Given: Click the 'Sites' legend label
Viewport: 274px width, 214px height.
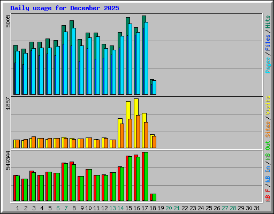Looking at the screenshot, I should pyautogui.click(x=268, y=129).
